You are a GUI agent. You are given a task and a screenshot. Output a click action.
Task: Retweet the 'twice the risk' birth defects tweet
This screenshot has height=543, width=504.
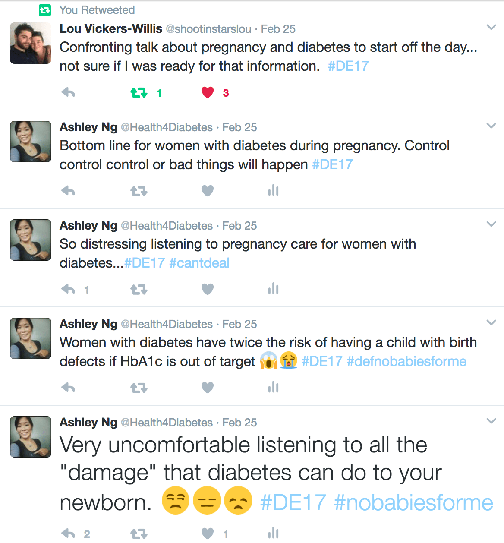pyautogui.click(x=139, y=388)
